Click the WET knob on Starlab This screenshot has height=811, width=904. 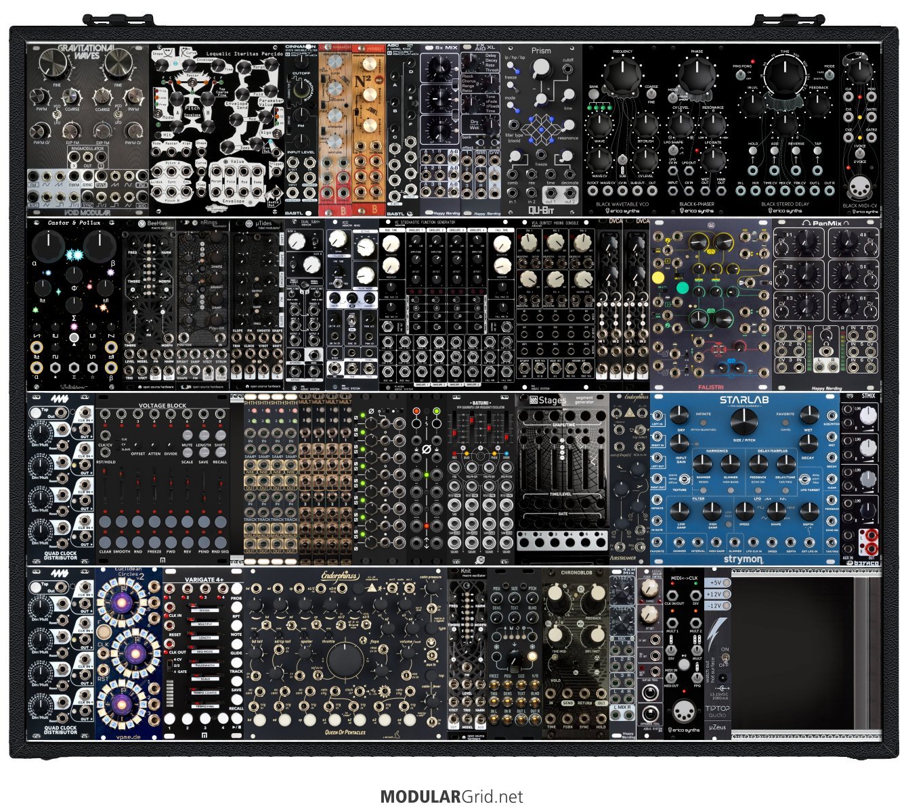point(809,416)
